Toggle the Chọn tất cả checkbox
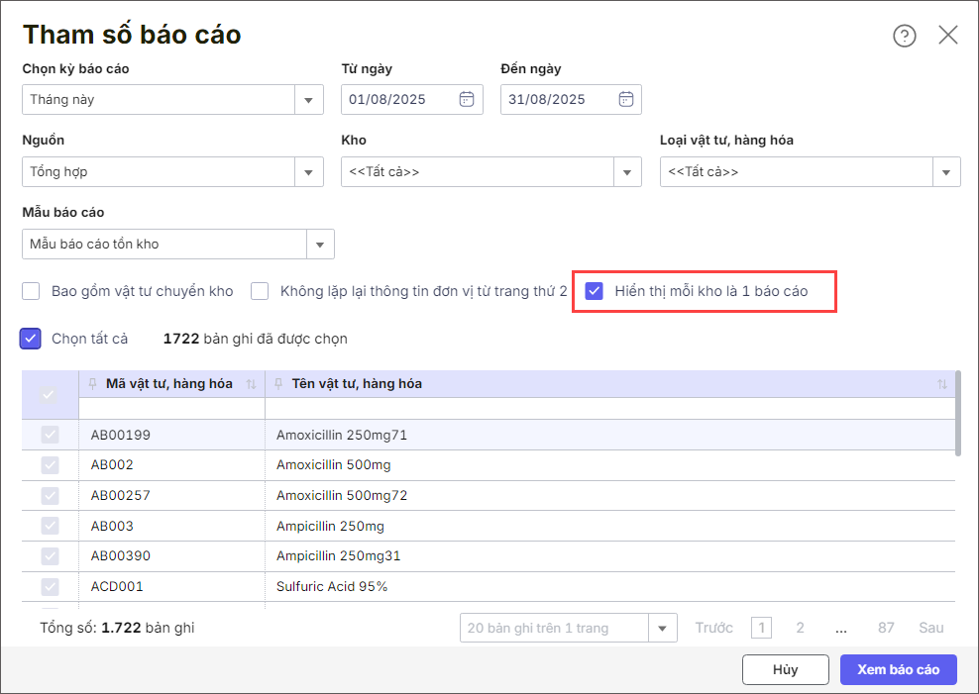 click(x=30, y=339)
